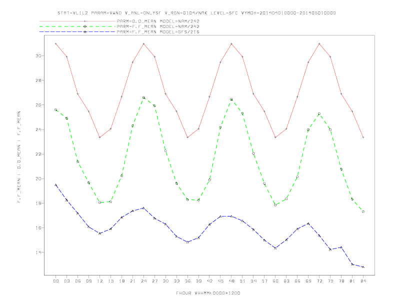This screenshot has width=396, height=306.
Task: Click x-axis forecast hour label 54
Action: pos(253,281)
